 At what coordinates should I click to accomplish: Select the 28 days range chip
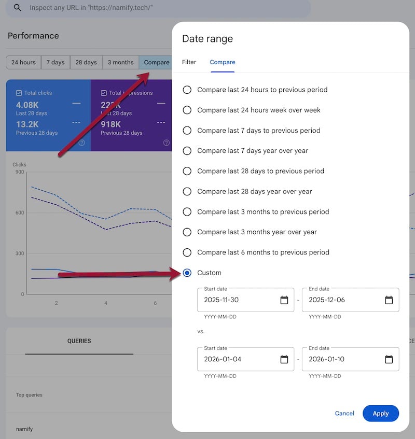86,62
